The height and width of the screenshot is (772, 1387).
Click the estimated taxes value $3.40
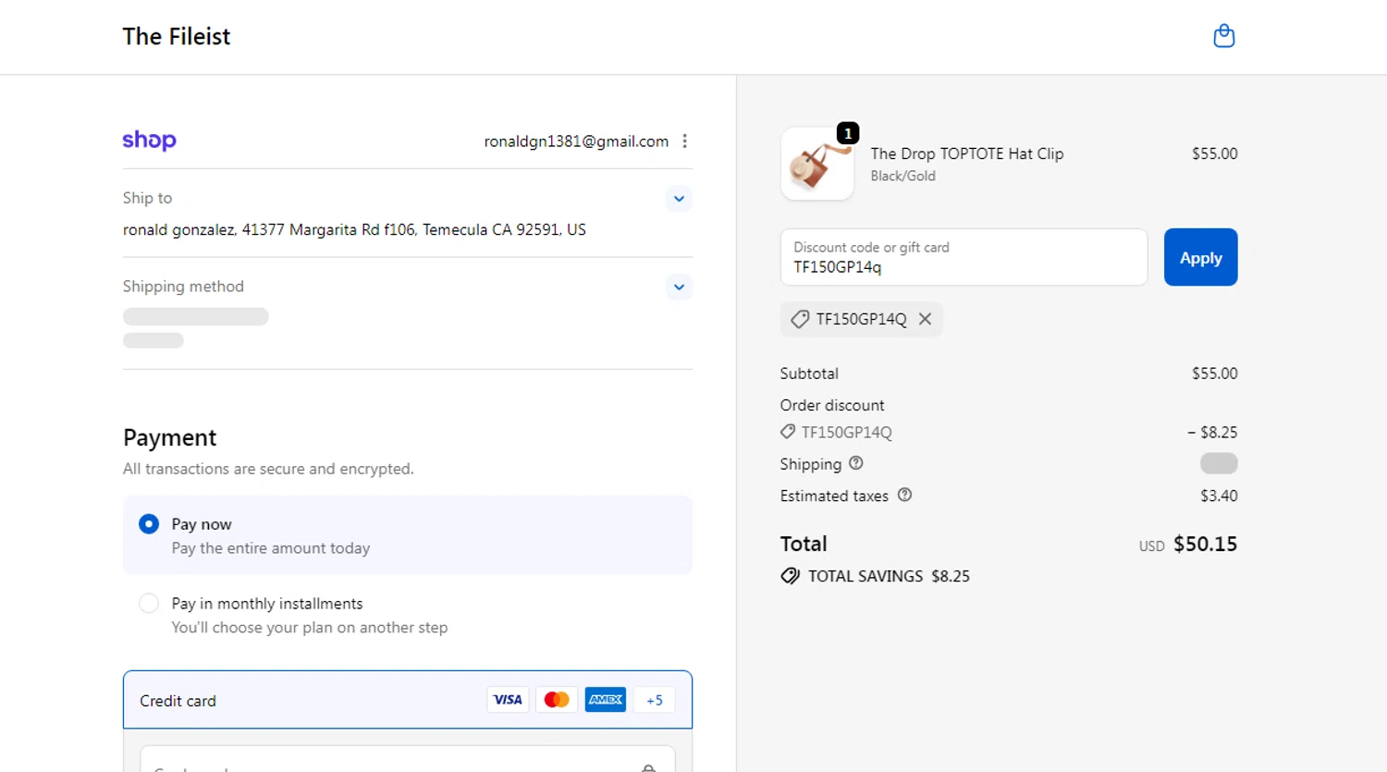click(1219, 496)
